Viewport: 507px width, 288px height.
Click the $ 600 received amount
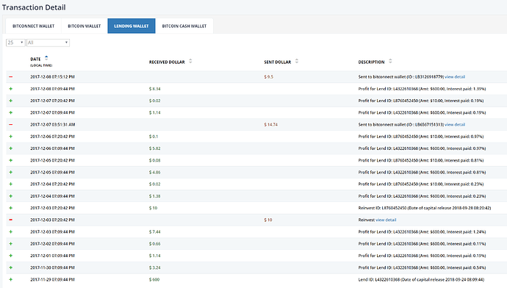(x=154, y=280)
